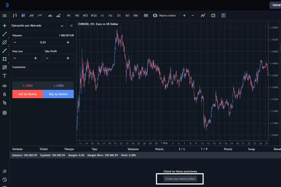Open the hamburger menu in the toolbar
281x187 pixels.
(x=4, y=16)
